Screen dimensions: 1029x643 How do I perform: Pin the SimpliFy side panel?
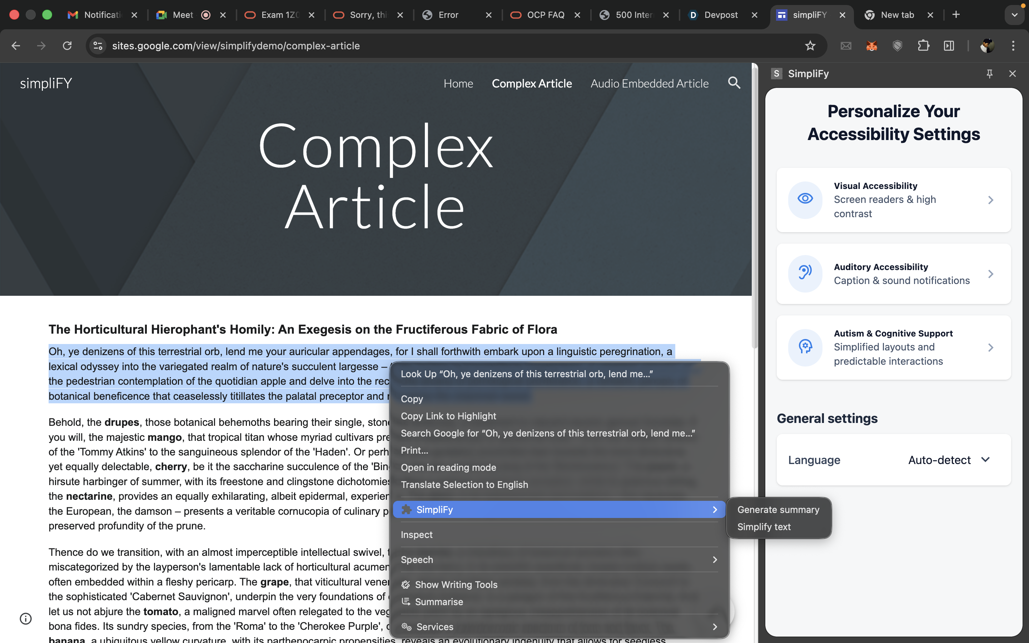coord(989,74)
